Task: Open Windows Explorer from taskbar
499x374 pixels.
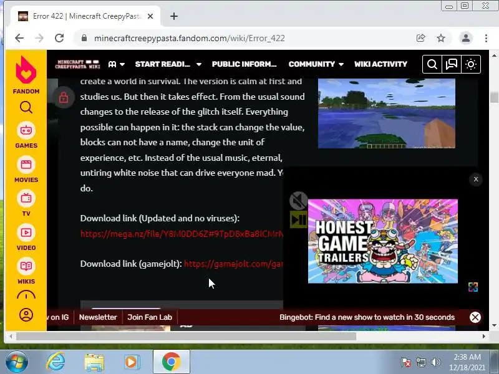Action: (x=94, y=362)
